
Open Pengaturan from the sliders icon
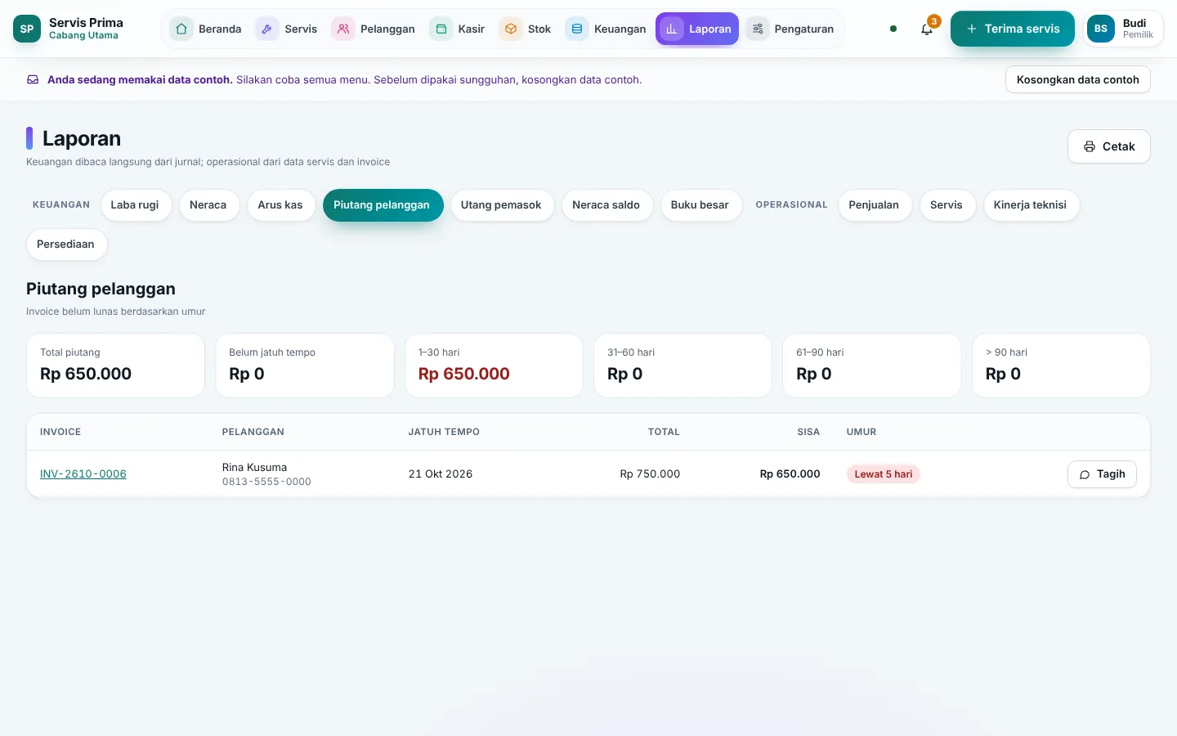point(758,29)
